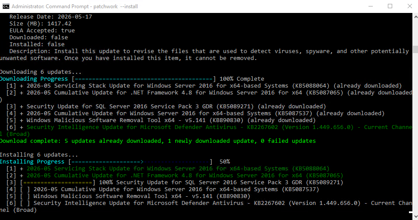This screenshot has height=220, width=418.
Task: Click the scrollbar up arrow
Action: click(x=415, y=16)
